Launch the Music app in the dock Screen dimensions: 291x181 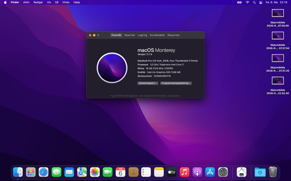pos(184,172)
